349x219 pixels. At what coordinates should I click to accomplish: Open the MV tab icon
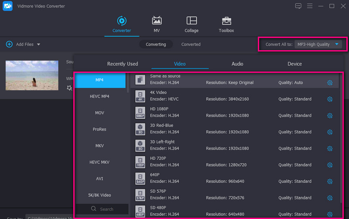[157, 21]
